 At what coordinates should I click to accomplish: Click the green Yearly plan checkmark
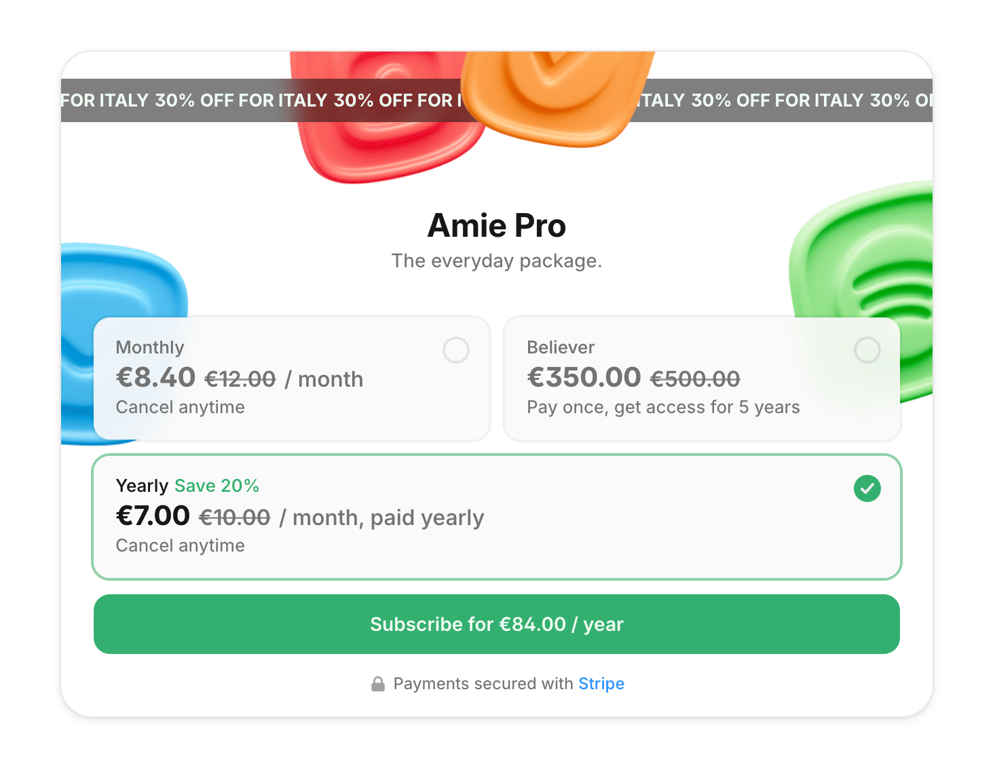(867, 488)
